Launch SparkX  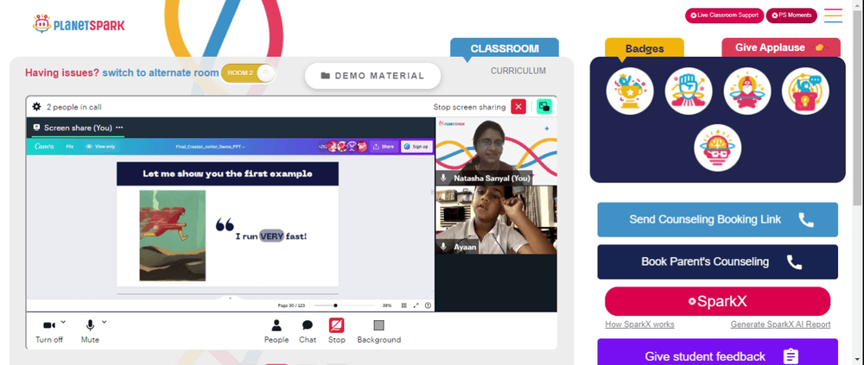point(717,301)
